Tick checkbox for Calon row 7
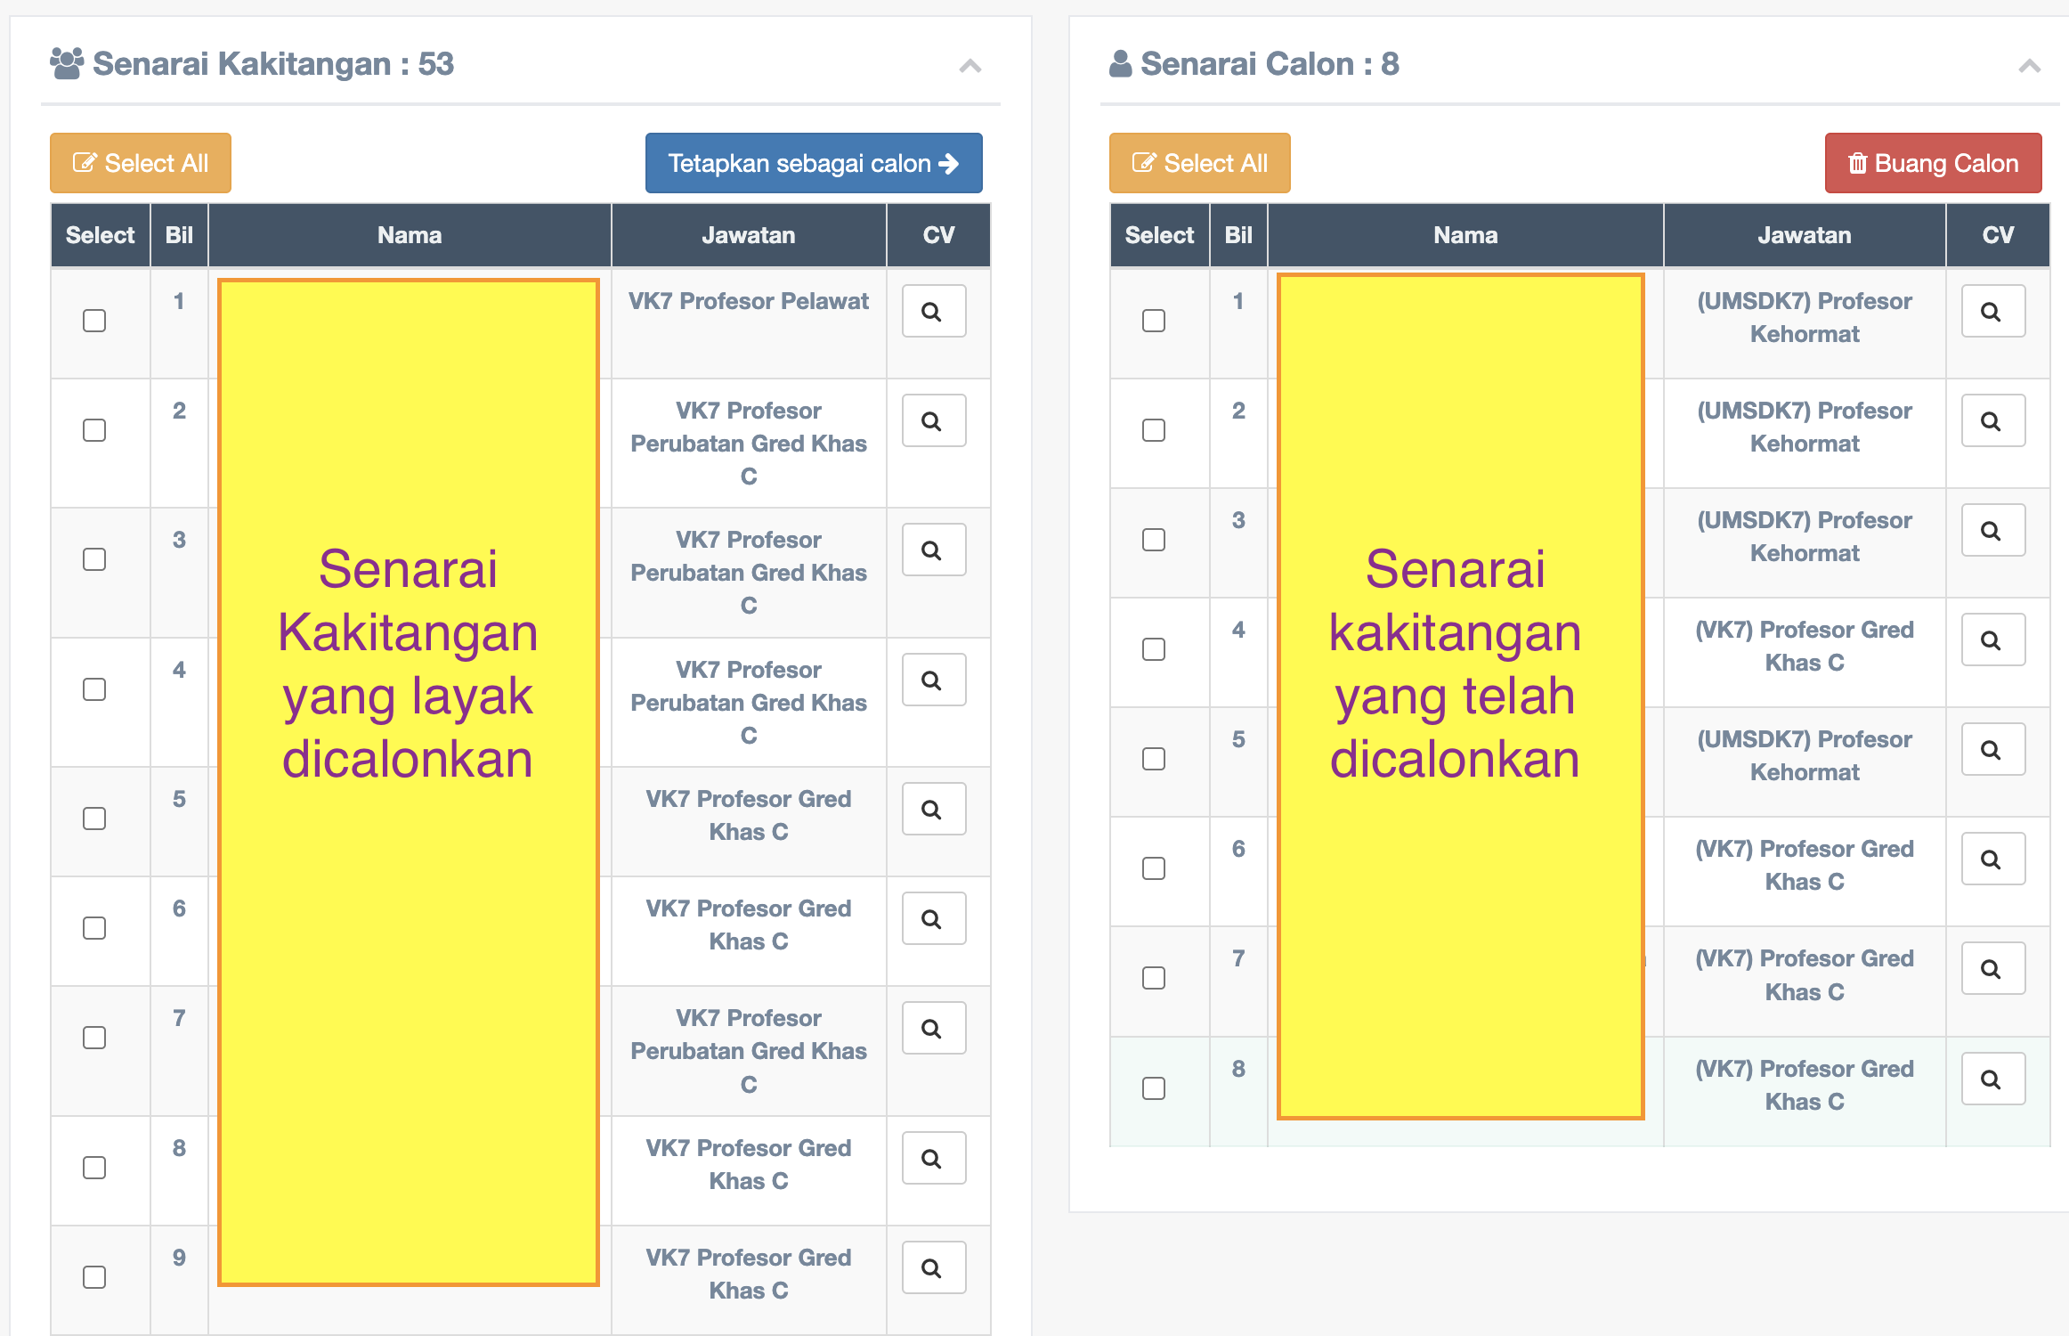 point(1154,978)
